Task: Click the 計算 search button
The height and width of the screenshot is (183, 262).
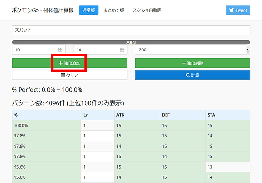Action: [x=192, y=75]
